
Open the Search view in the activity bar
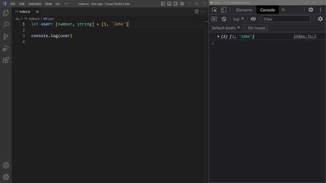(6, 25)
